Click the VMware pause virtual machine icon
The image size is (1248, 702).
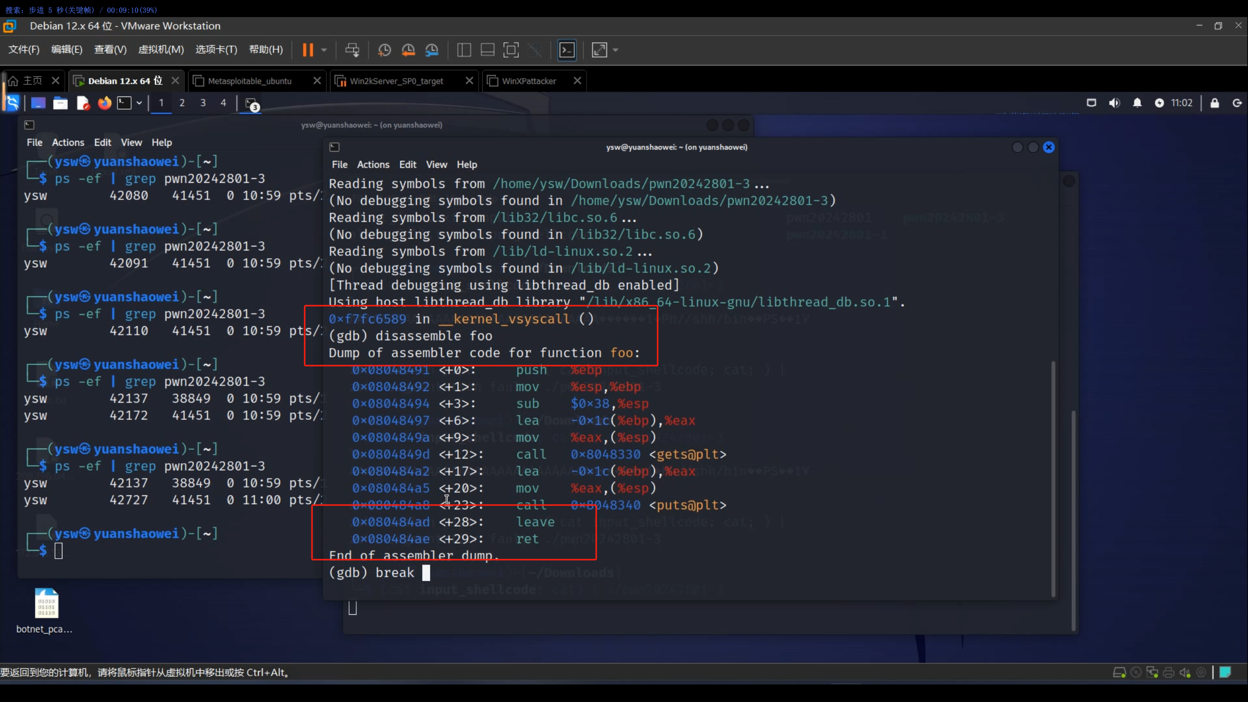[x=308, y=50]
